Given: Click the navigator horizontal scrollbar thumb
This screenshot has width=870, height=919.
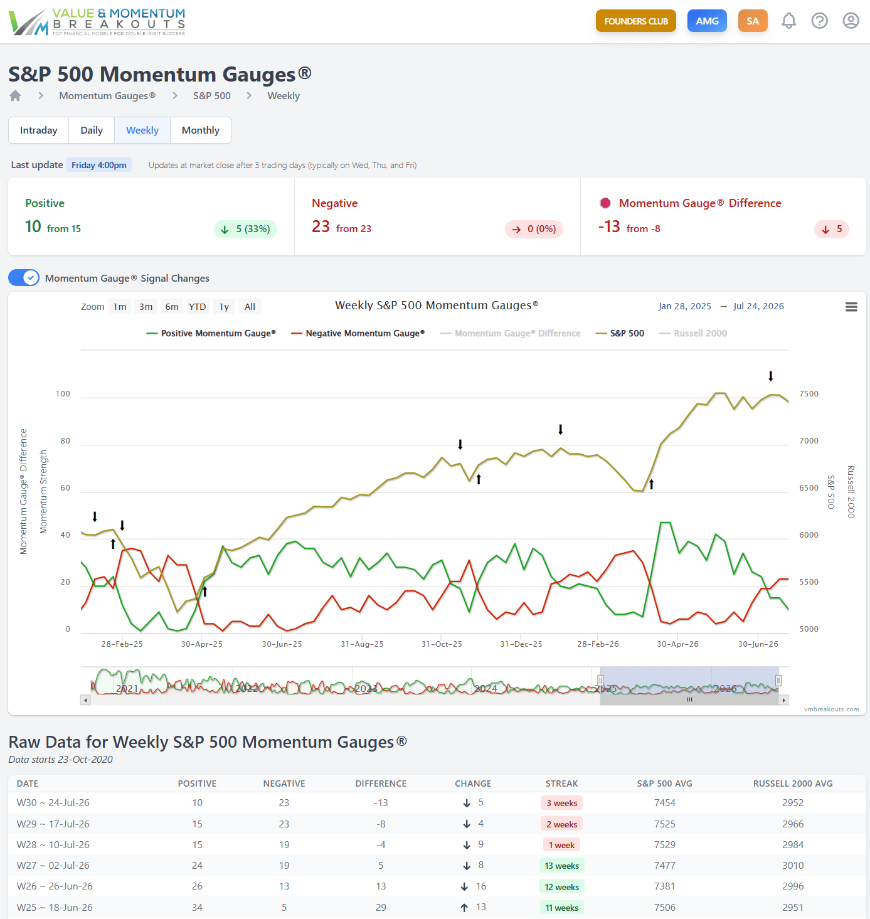Looking at the screenshot, I should click(689, 700).
